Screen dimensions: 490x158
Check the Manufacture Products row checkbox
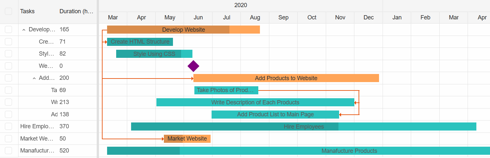8,151
